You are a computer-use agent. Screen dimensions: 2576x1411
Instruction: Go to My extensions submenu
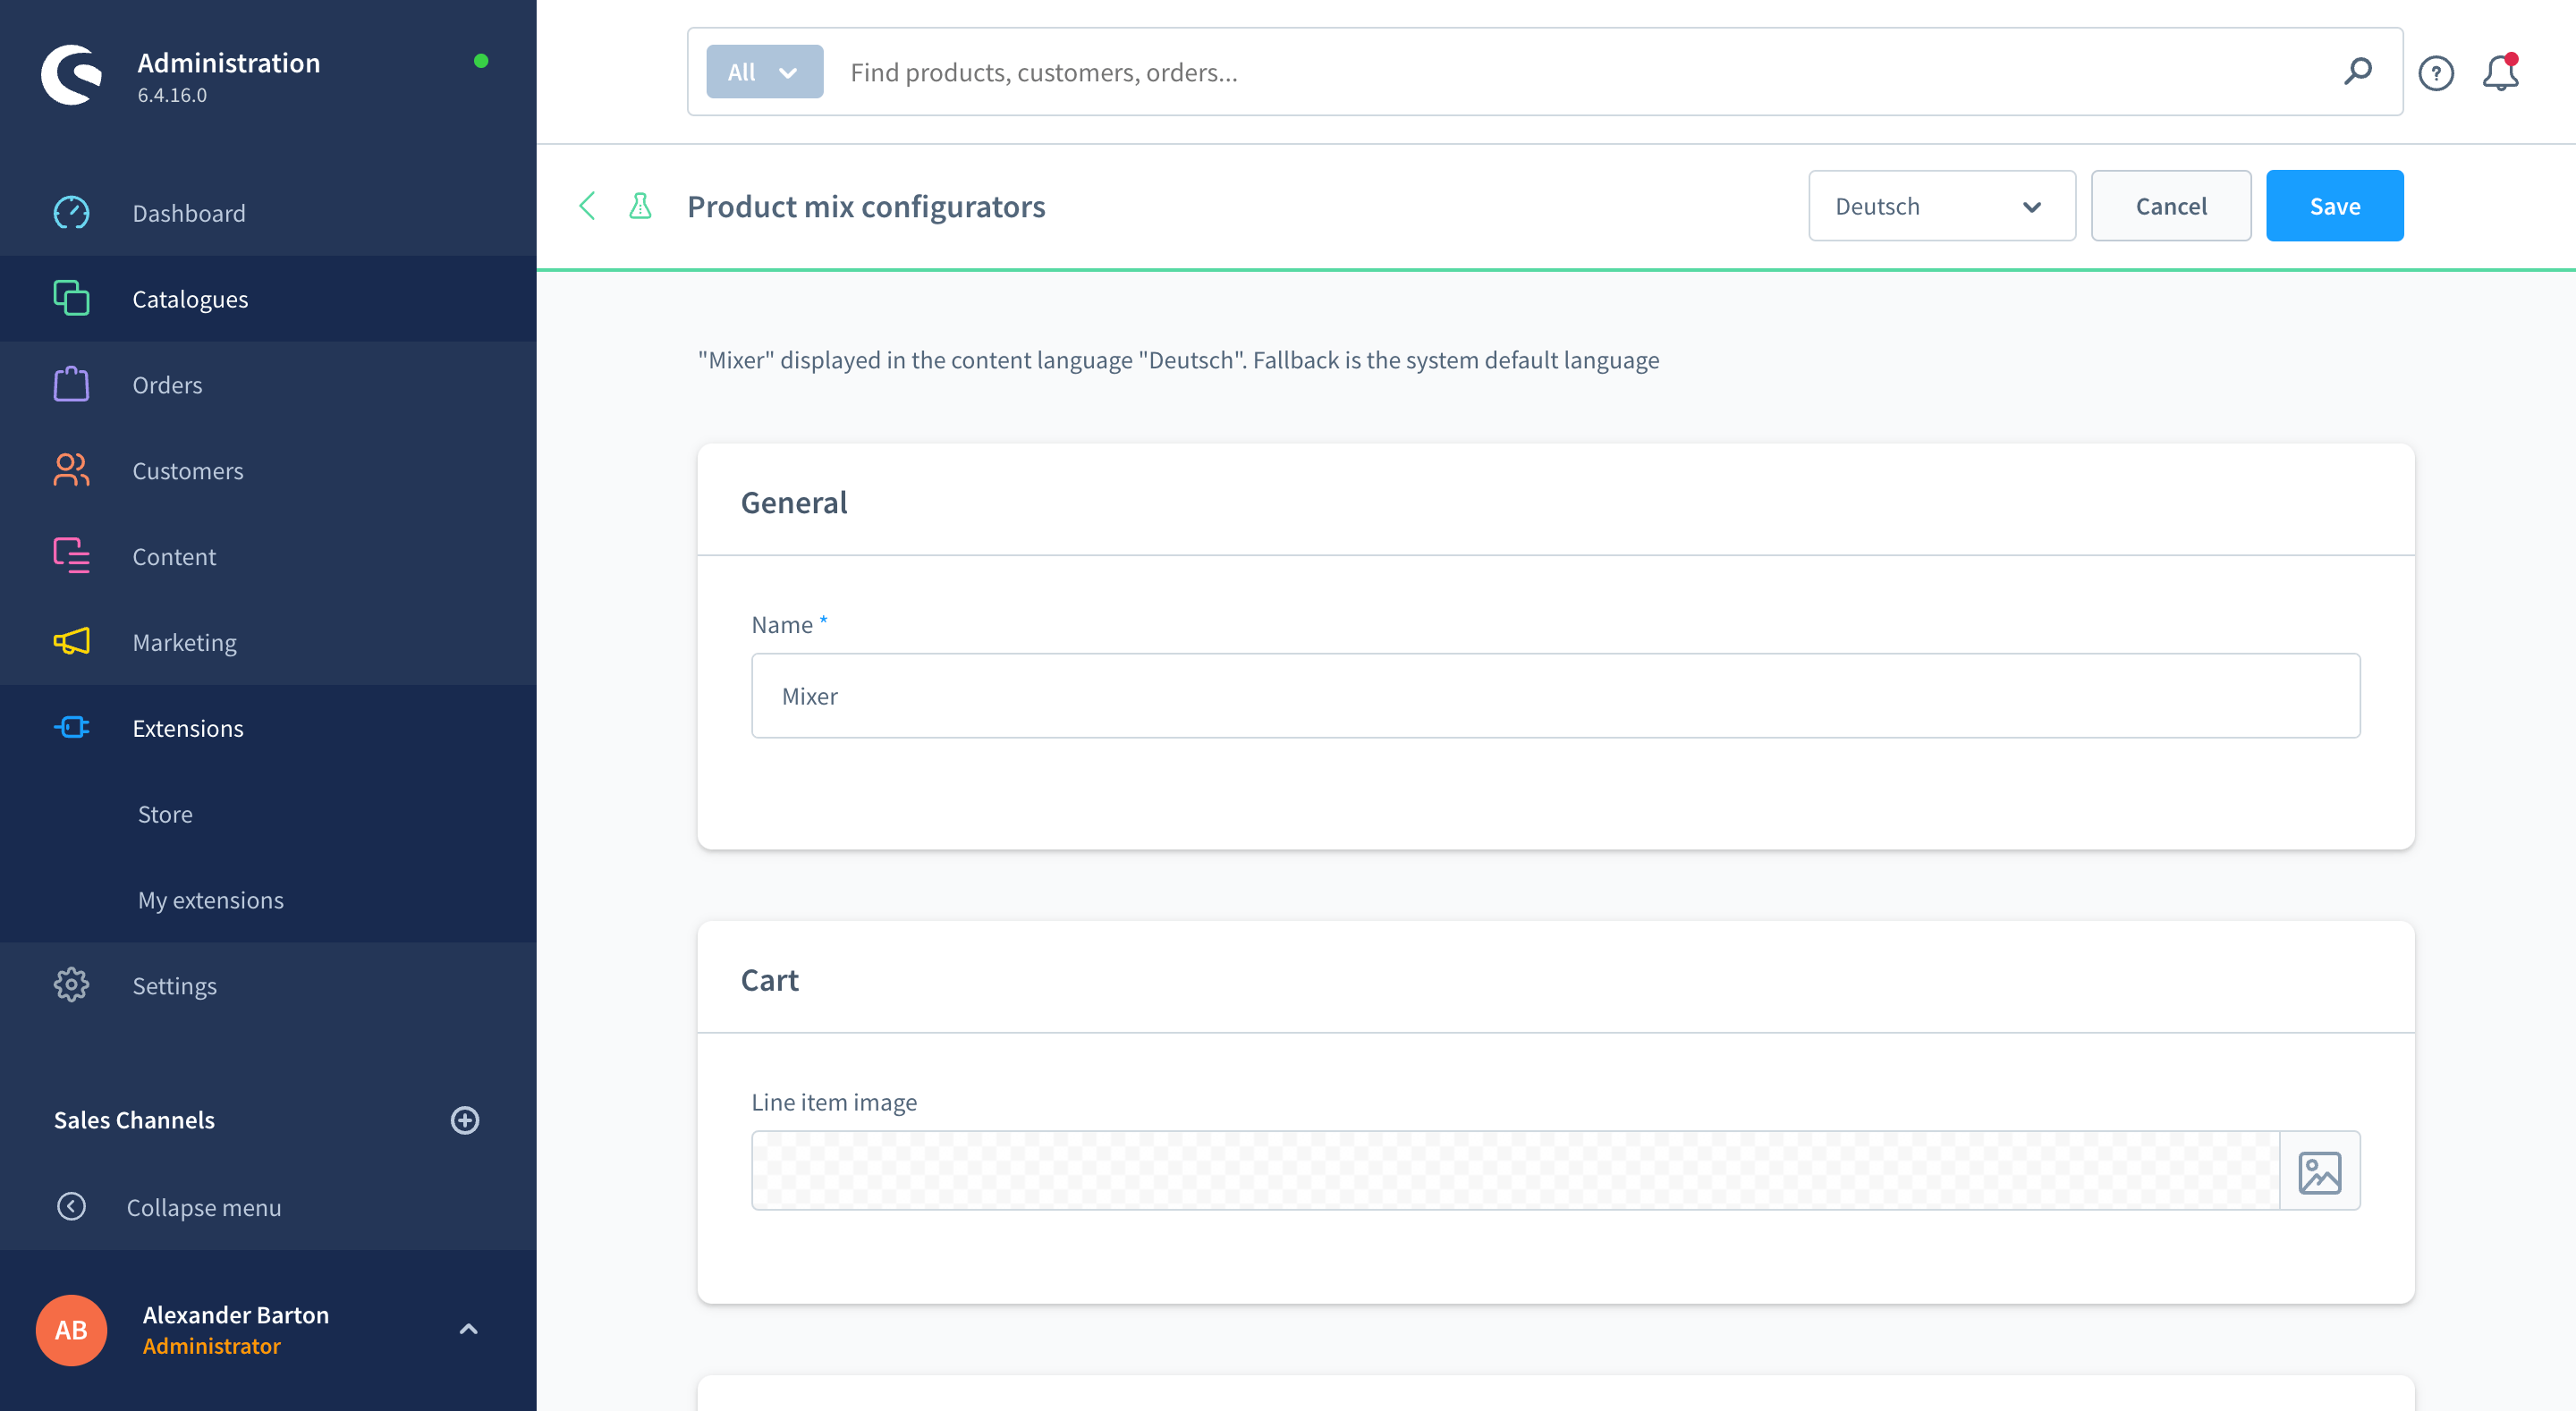point(211,900)
